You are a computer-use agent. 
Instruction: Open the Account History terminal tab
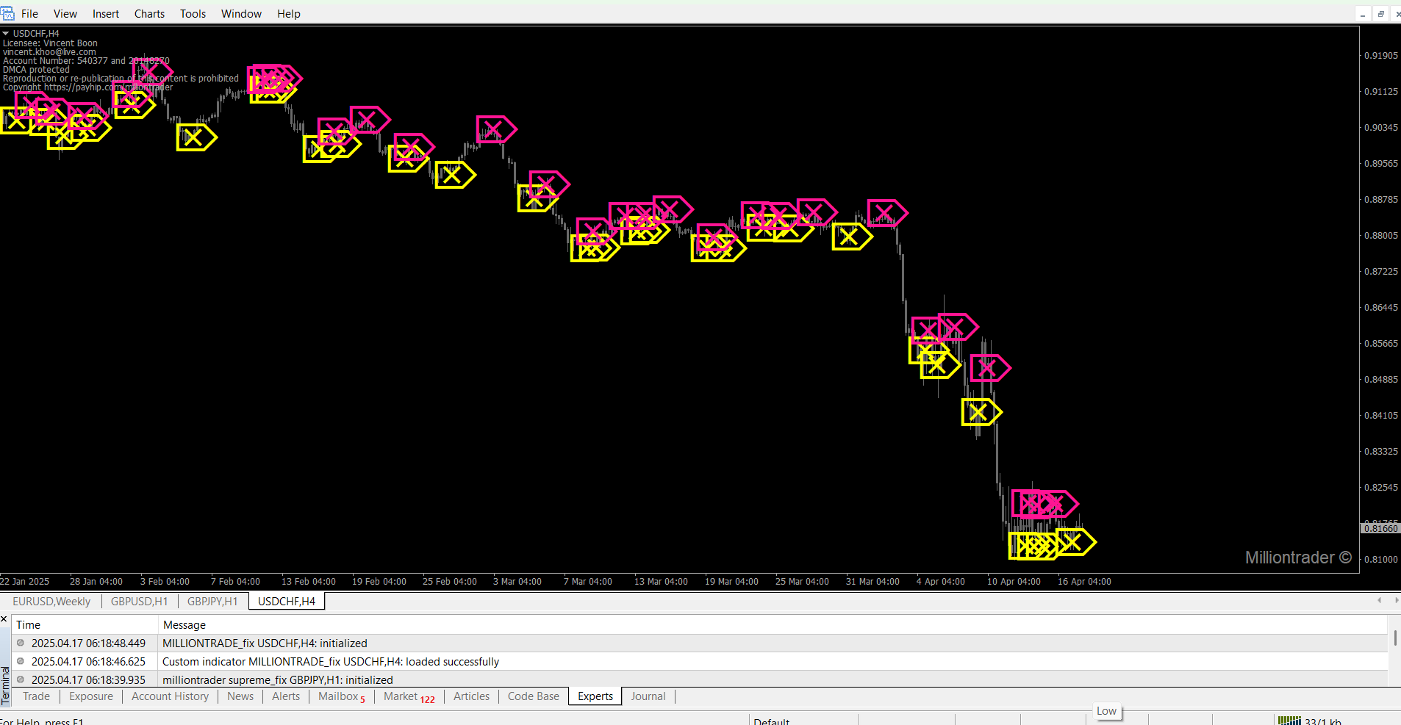(x=170, y=696)
